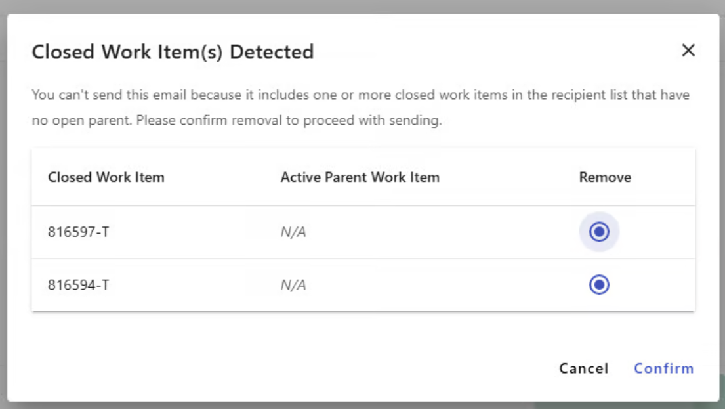Click the Closed Work Item column header
The height and width of the screenshot is (409, 725).
[106, 177]
